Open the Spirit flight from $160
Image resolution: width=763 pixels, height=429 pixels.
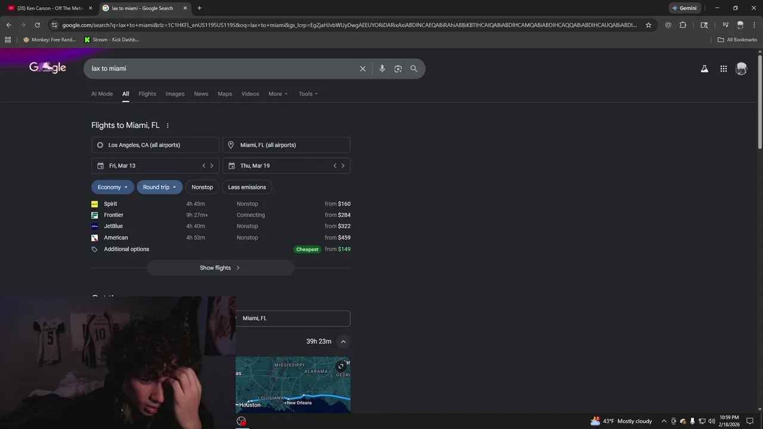[221, 204]
